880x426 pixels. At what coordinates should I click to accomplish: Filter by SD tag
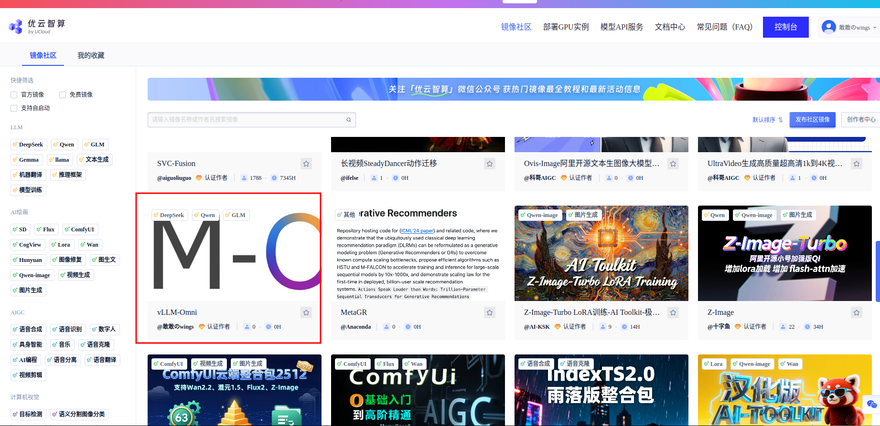point(20,229)
